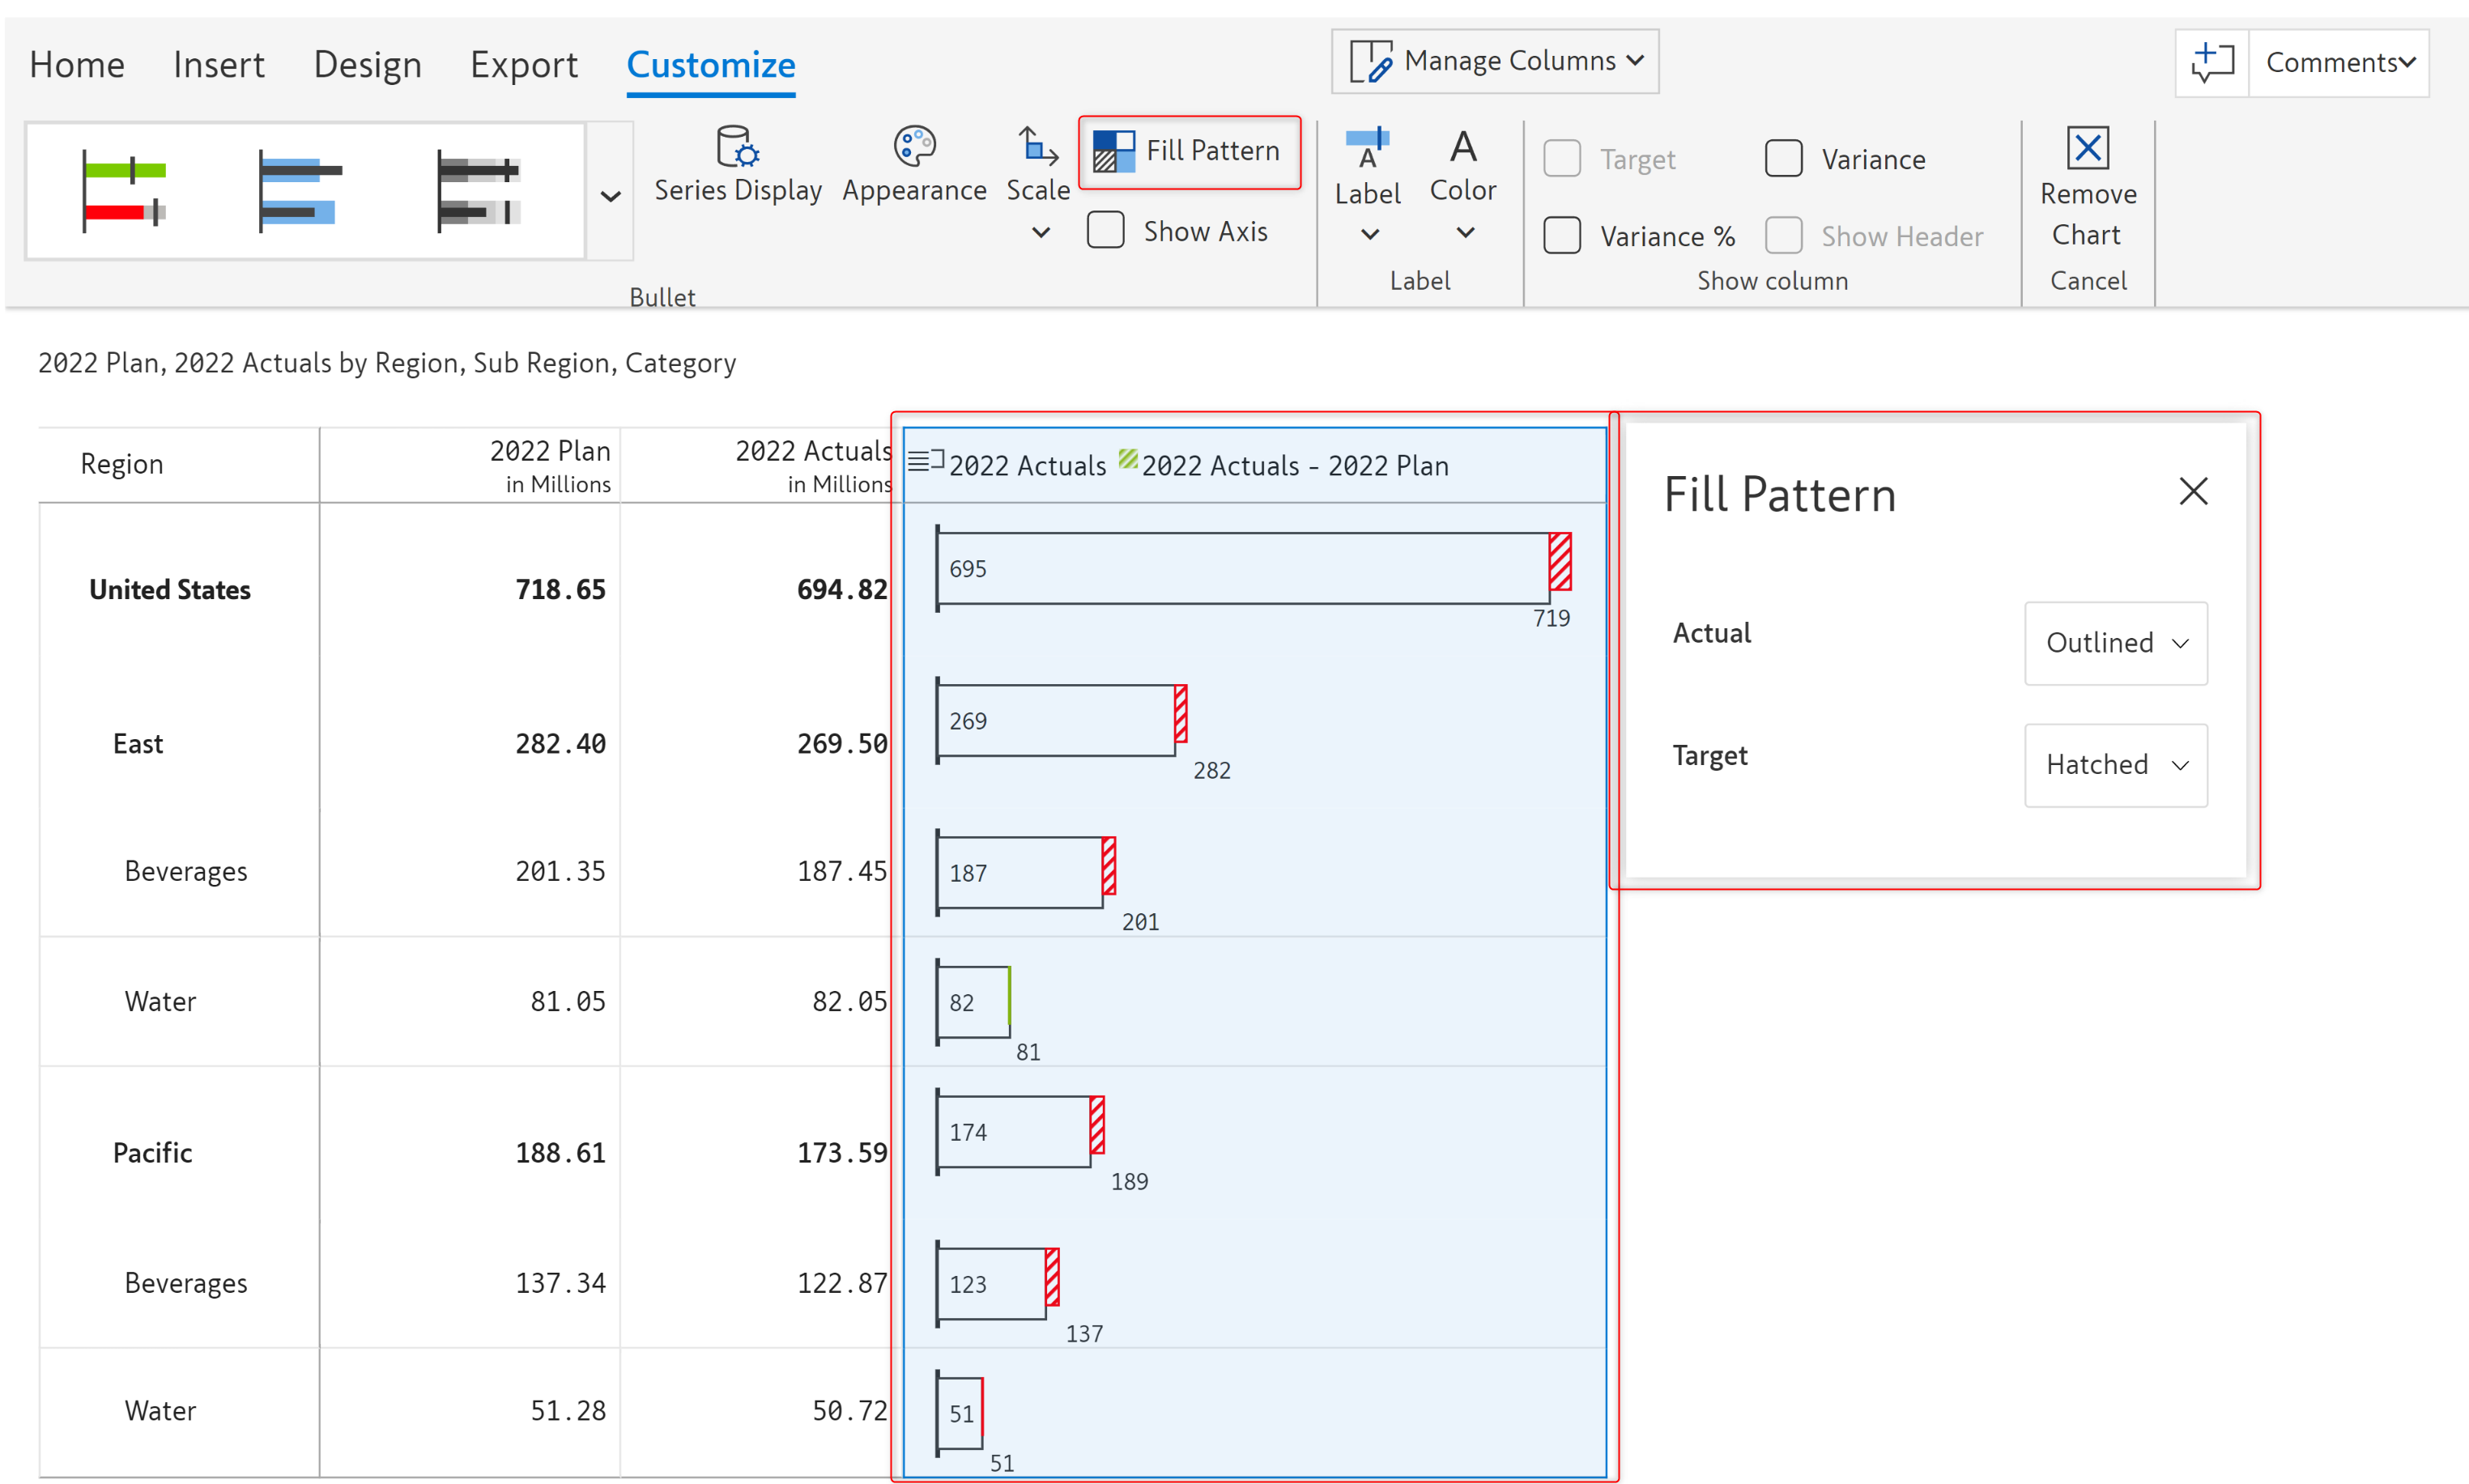Expand the Manage Columns dropdown

1494,62
